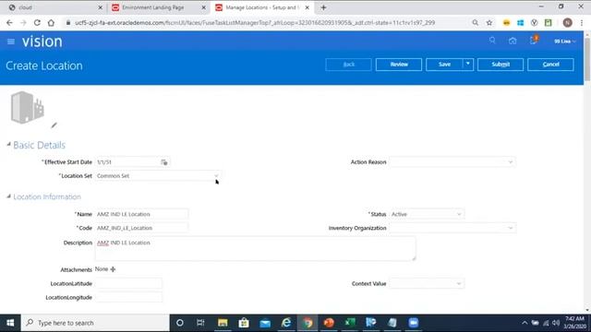Add an attachment with plus icon
The height and width of the screenshot is (332, 591).
point(113,269)
